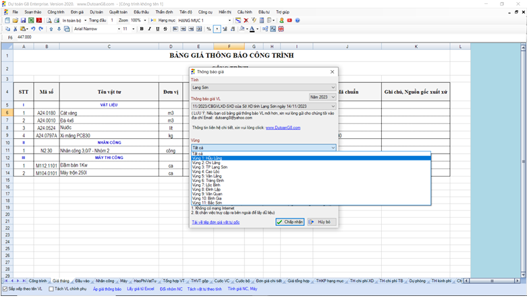531x298 pixels.
Task: Toggle strikethrough formatting
Action: (x=165, y=29)
